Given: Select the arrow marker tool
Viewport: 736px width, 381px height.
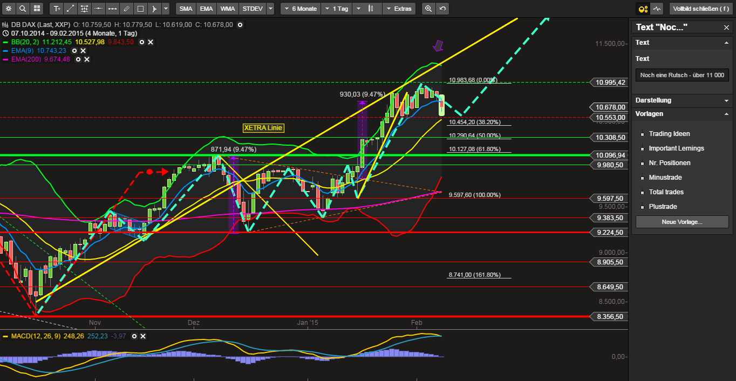Looking at the screenshot, I should click(x=154, y=9).
